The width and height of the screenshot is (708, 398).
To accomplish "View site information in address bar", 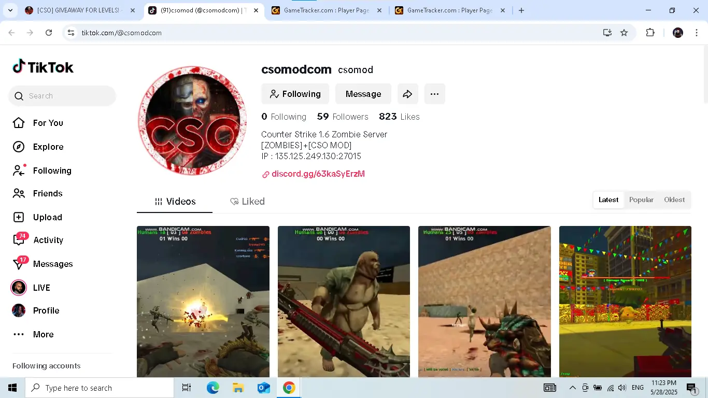I will tap(71, 33).
